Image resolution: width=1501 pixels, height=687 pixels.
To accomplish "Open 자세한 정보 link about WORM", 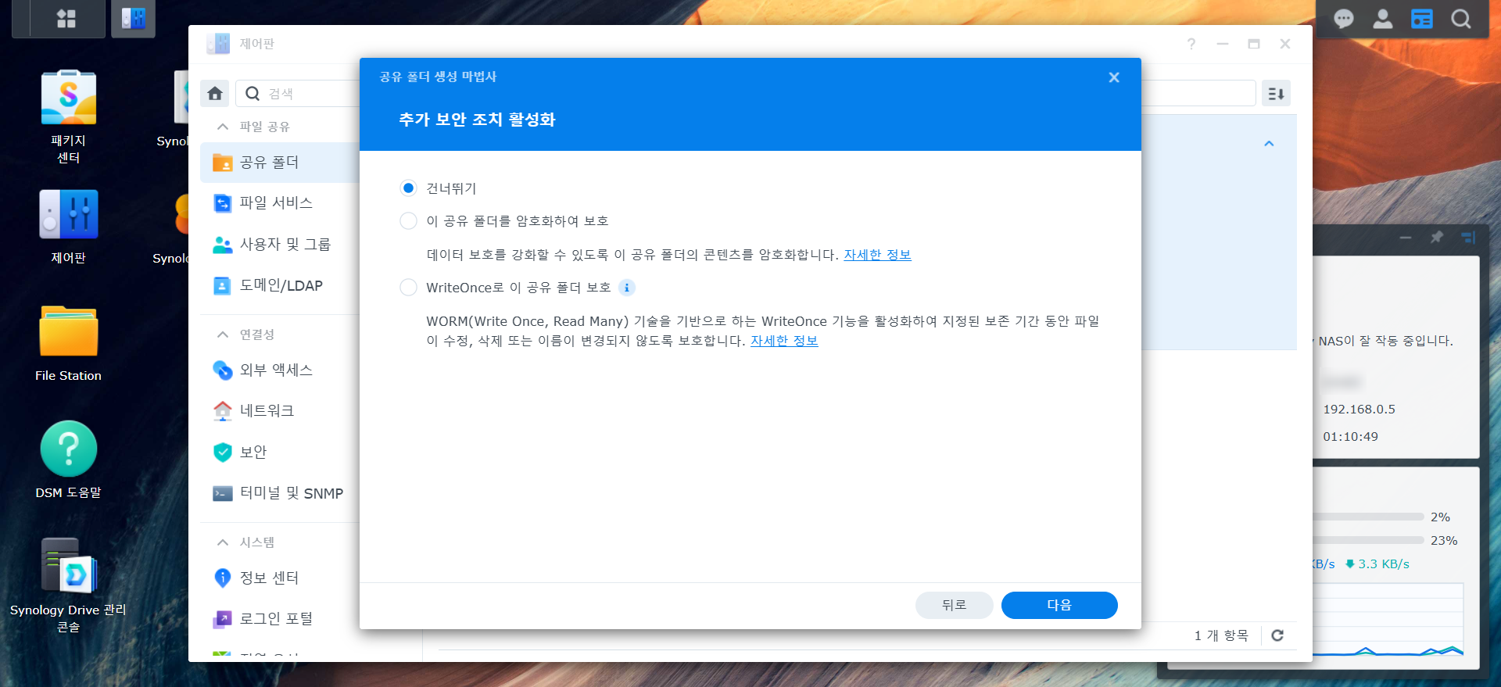I will 784,341.
